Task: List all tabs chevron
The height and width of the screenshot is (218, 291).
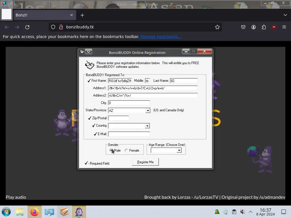Action: [x=285, y=15]
